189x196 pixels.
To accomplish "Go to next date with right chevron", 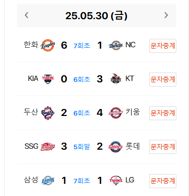I will tap(166, 15).
